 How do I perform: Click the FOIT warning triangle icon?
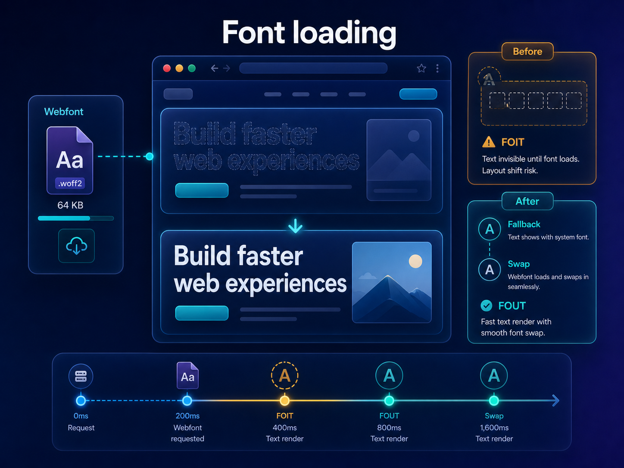(x=489, y=142)
